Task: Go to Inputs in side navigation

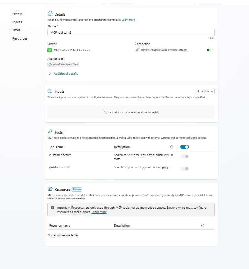Action: click(17, 22)
